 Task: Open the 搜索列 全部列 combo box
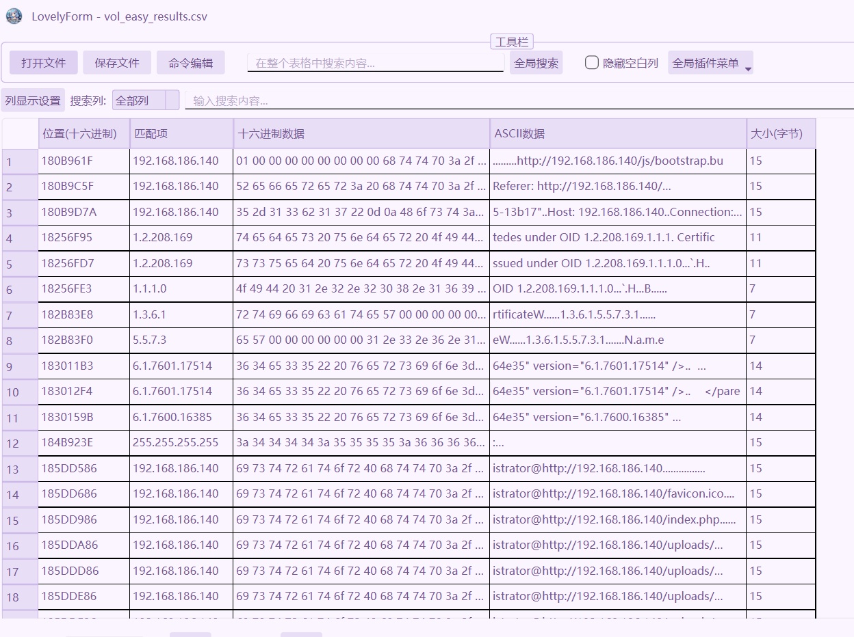click(145, 100)
